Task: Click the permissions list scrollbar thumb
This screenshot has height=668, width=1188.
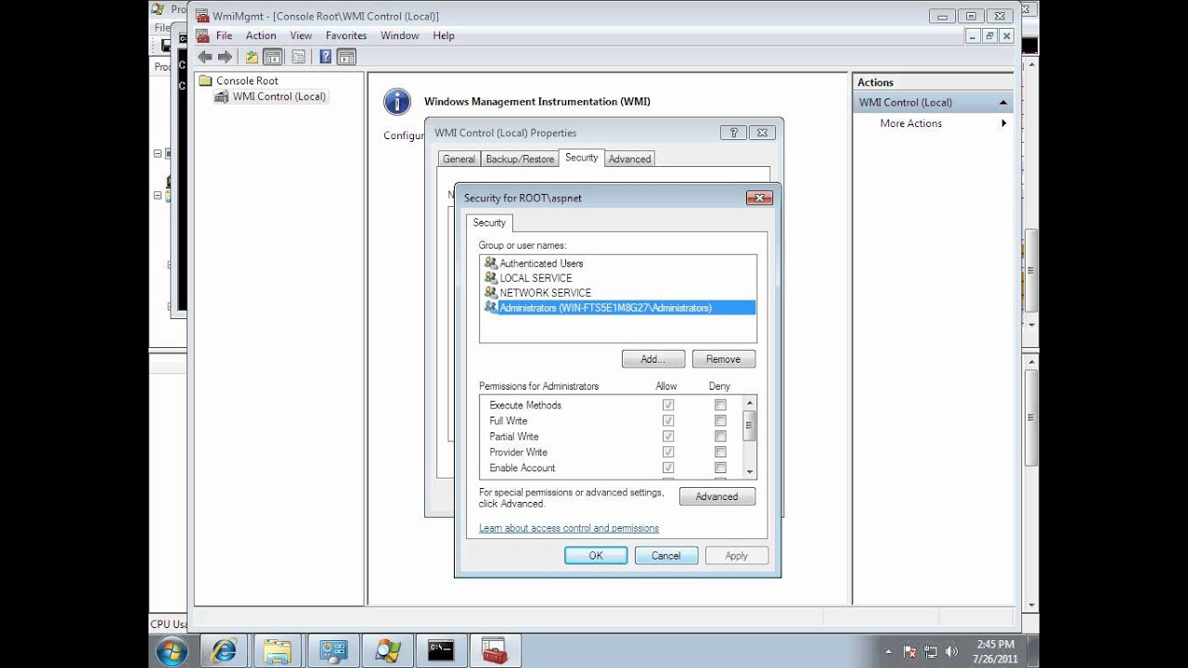Action: [x=750, y=426]
